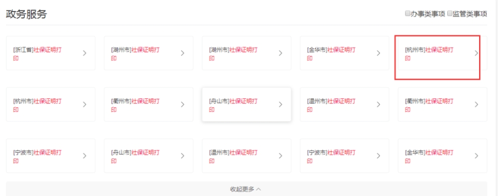Click the arrow on the middle-row 舟山市 card
Screen dimensions: 498x196
280,105
